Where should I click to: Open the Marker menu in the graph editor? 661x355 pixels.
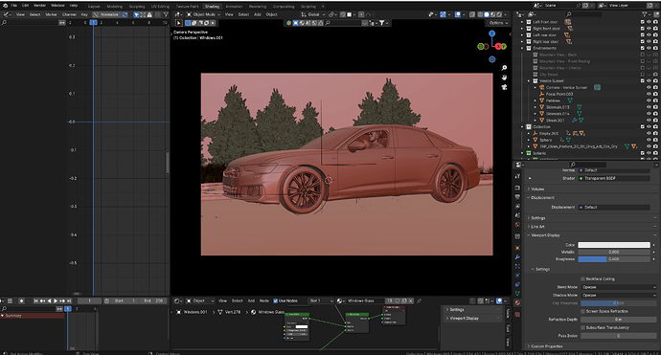pos(51,14)
